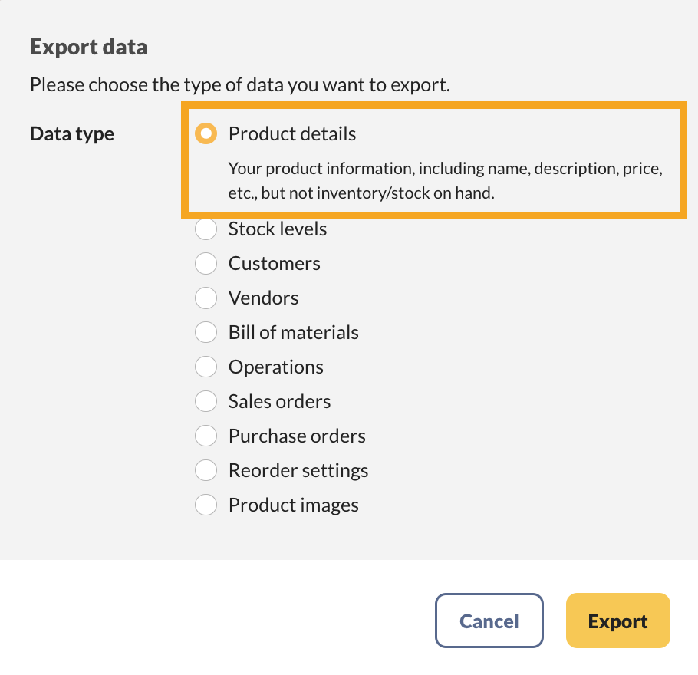The image size is (698, 675).
Task: Click the yellow Export button
Action: (617, 621)
